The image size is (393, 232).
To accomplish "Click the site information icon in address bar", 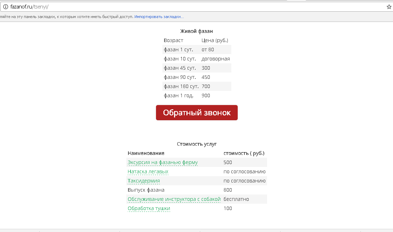I will [x=5, y=7].
